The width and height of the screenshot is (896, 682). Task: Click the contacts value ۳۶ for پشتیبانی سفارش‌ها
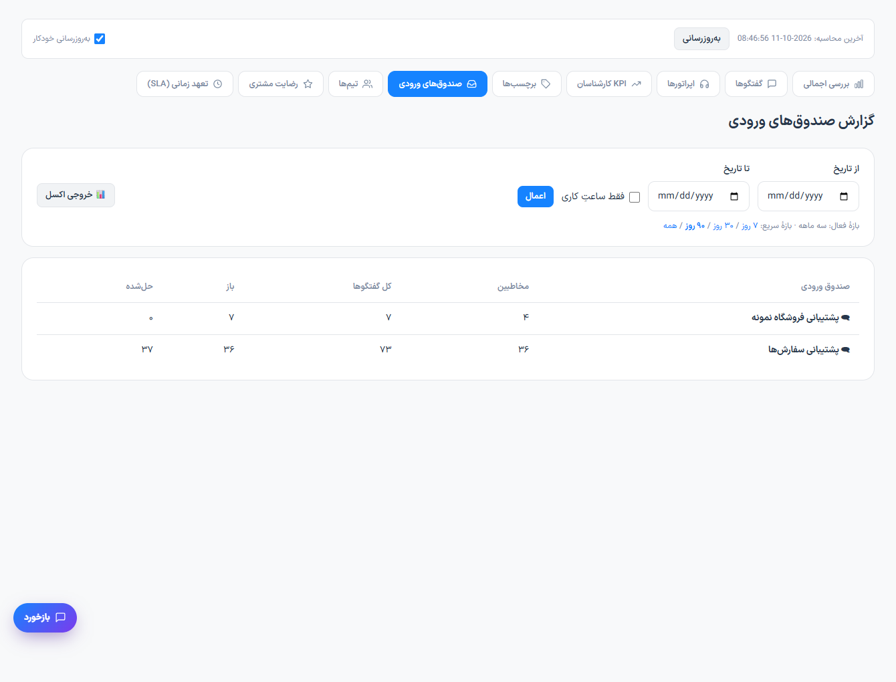tap(524, 350)
